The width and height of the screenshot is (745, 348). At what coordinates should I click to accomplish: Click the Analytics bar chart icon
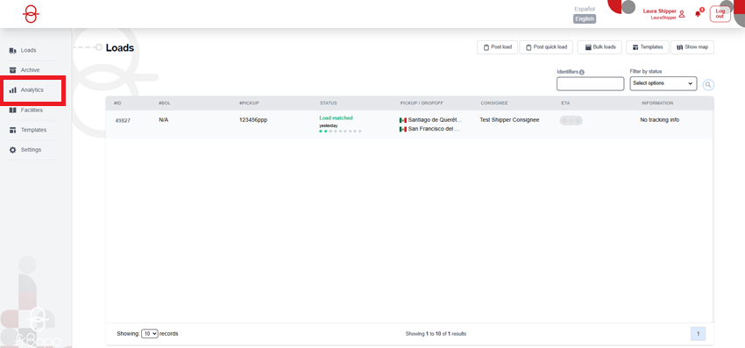click(x=13, y=90)
